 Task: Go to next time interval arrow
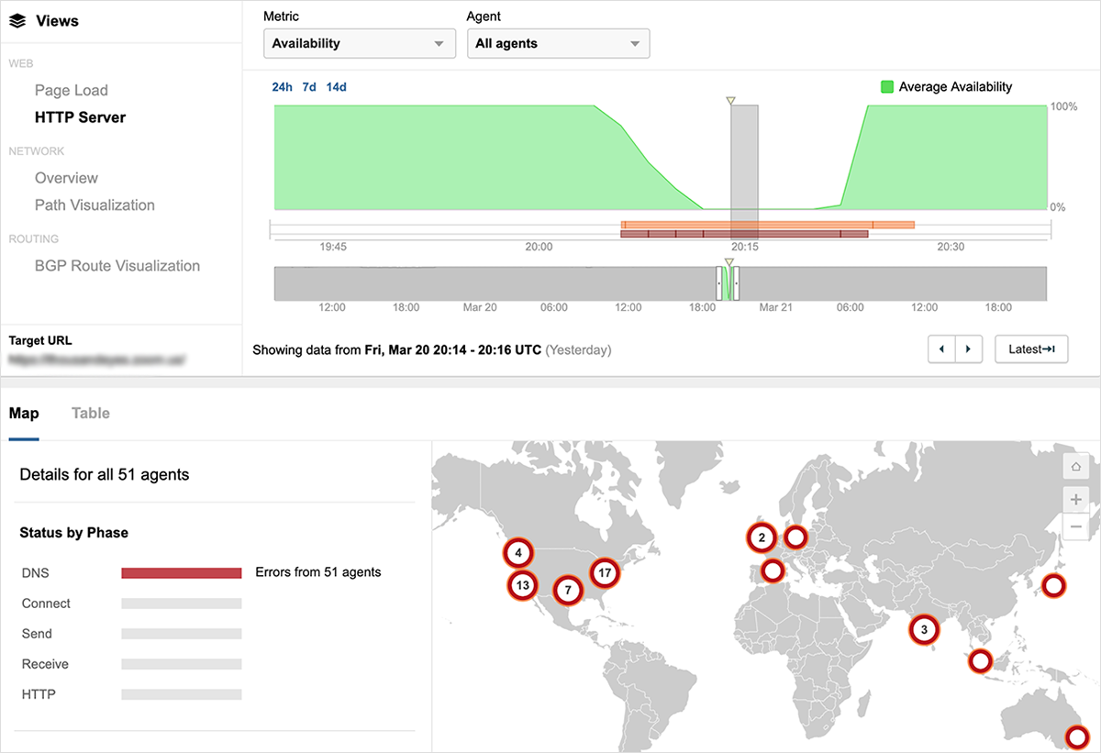[969, 349]
